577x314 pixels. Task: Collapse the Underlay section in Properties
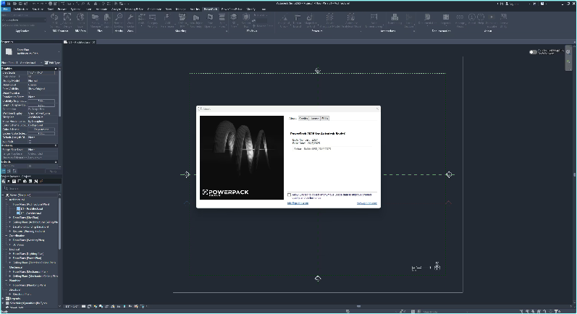[56, 145]
